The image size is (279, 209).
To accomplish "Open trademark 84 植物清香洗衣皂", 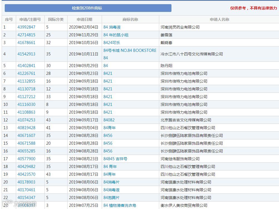I will tap(120, 205).
